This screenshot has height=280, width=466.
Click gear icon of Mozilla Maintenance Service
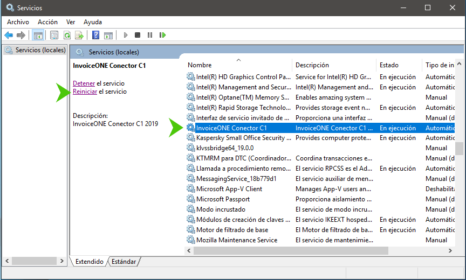pos(191,240)
